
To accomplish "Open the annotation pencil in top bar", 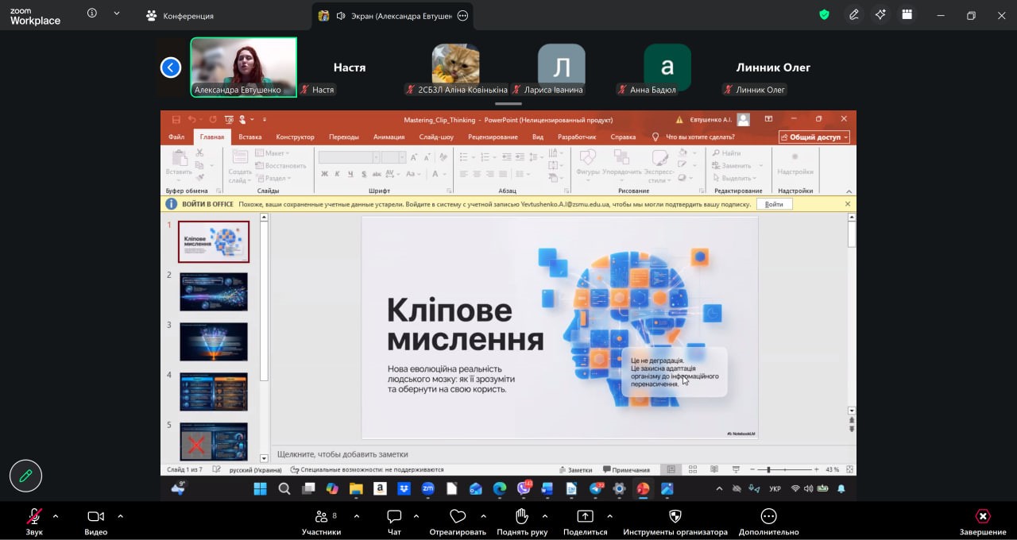I will coord(854,14).
